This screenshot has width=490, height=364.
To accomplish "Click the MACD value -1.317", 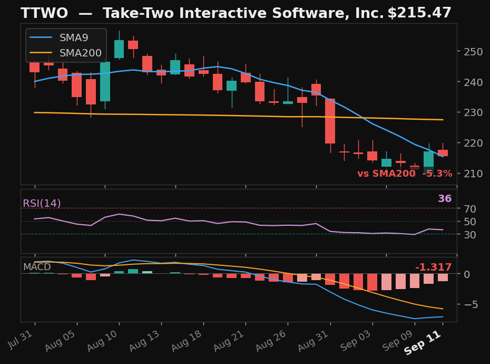I will [433, 267].
